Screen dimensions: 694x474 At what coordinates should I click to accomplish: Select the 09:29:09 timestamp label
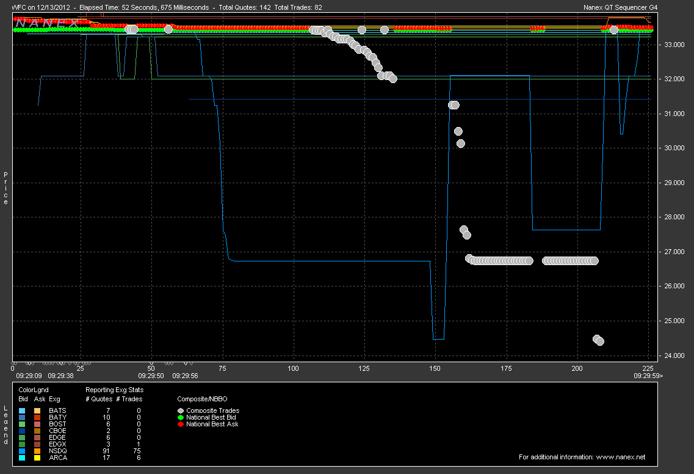29,376
